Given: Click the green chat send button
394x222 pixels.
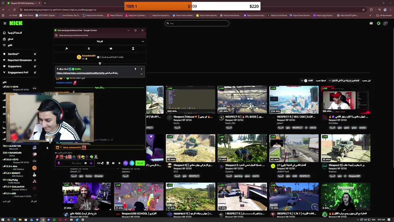Looking at the screenshot, I should 140,163.
